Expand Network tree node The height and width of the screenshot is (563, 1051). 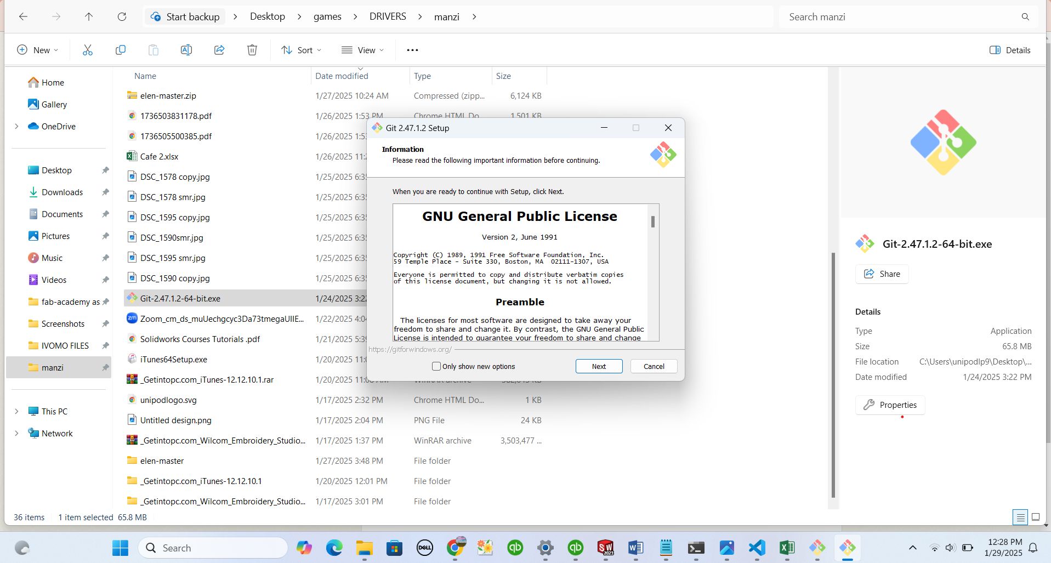(16, 433)
